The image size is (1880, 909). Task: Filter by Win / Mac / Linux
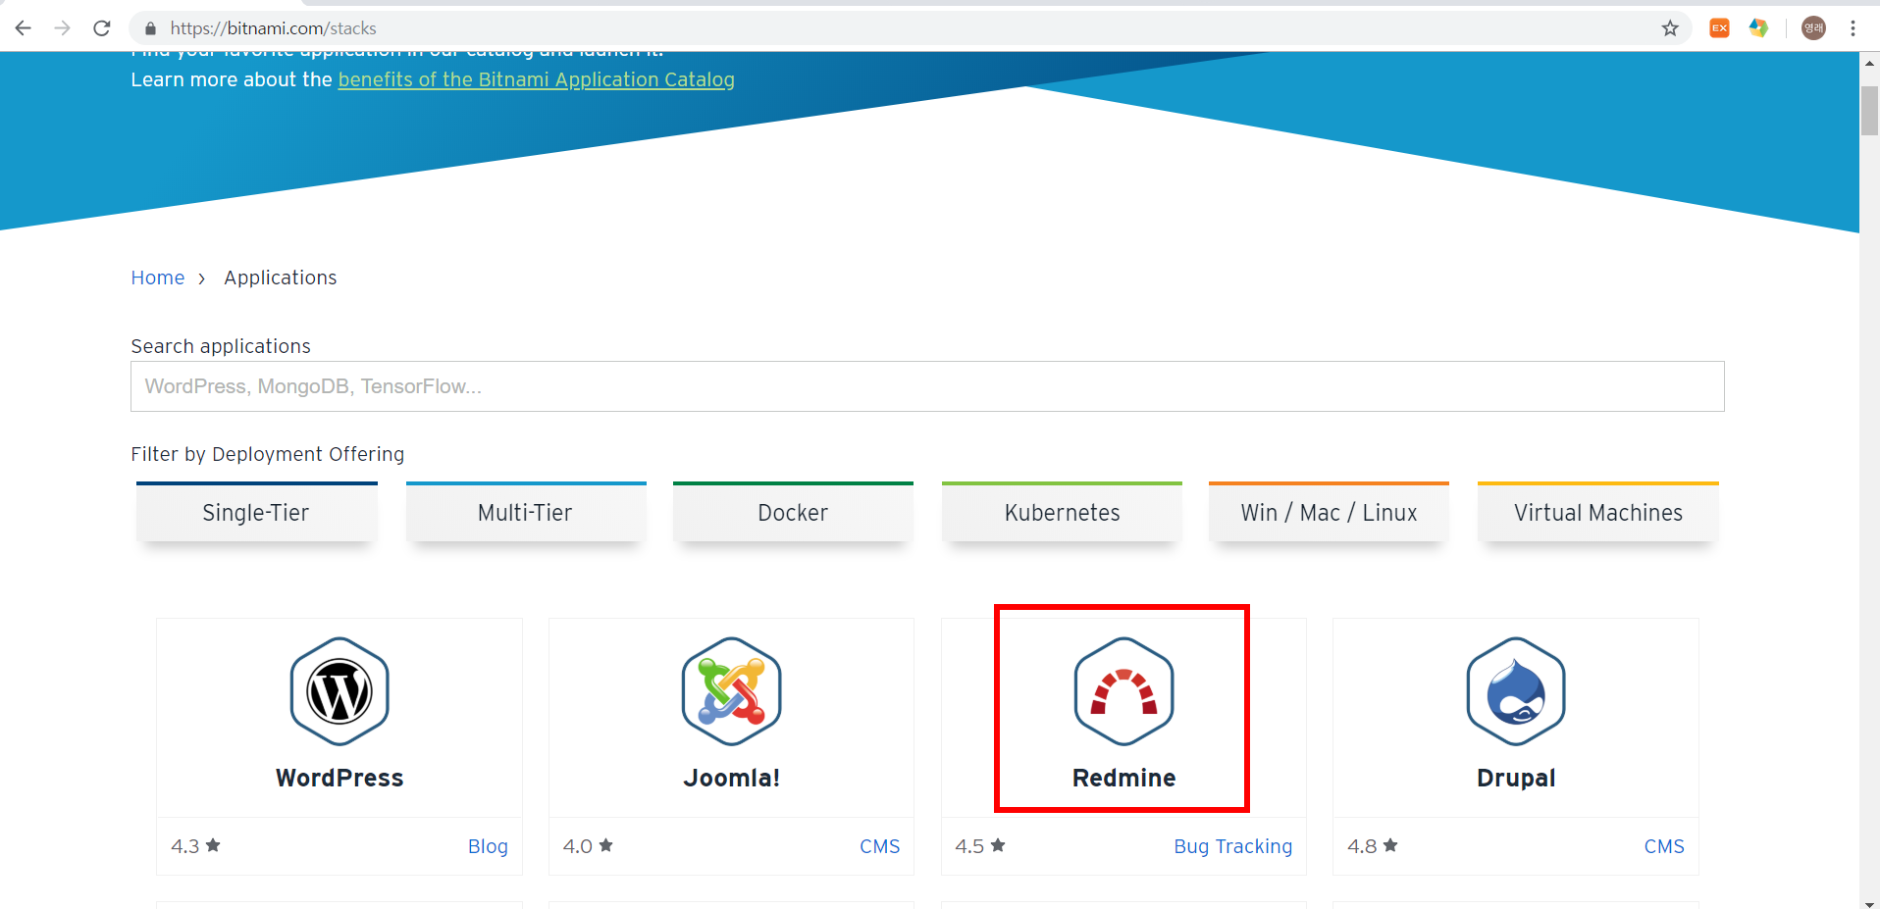[x=1329, y=512]
